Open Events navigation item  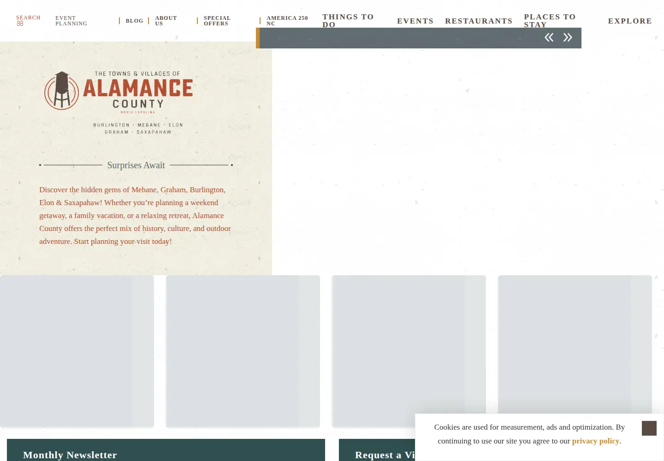tap(415, 21)
